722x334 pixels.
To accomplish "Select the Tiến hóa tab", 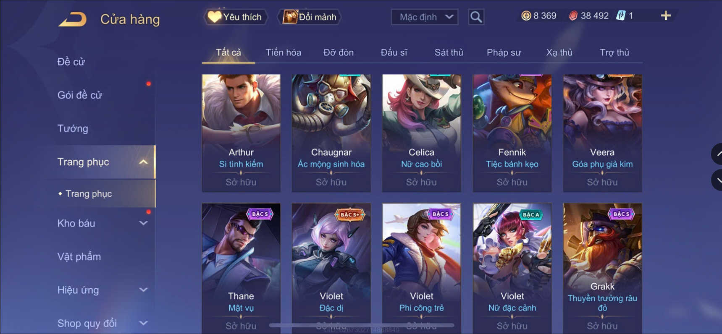I will 283,52.
